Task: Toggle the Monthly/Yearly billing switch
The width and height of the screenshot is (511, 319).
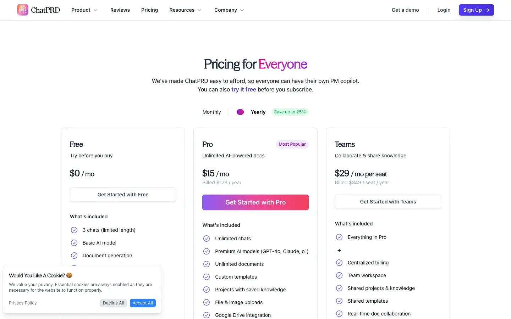Action: click(x=236, y=112)
